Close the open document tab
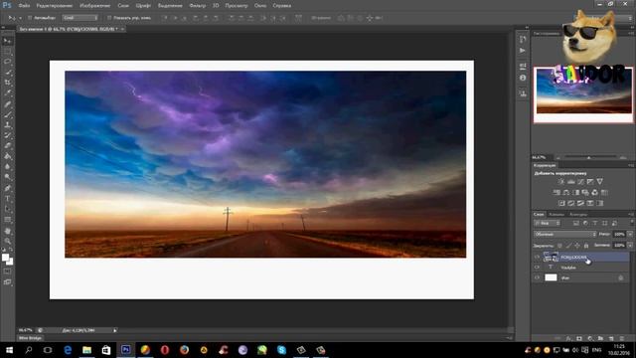Viewport: 636px width, 358px height. coord(122,29)
